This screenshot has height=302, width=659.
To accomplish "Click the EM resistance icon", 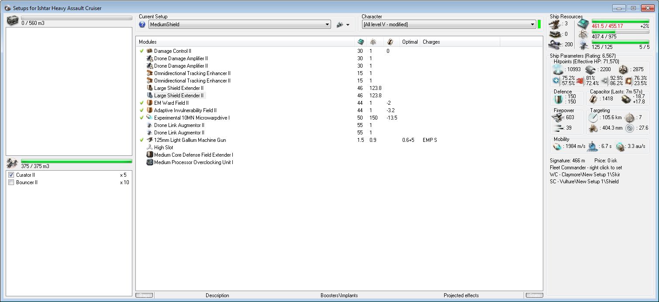I will [556, 81].
